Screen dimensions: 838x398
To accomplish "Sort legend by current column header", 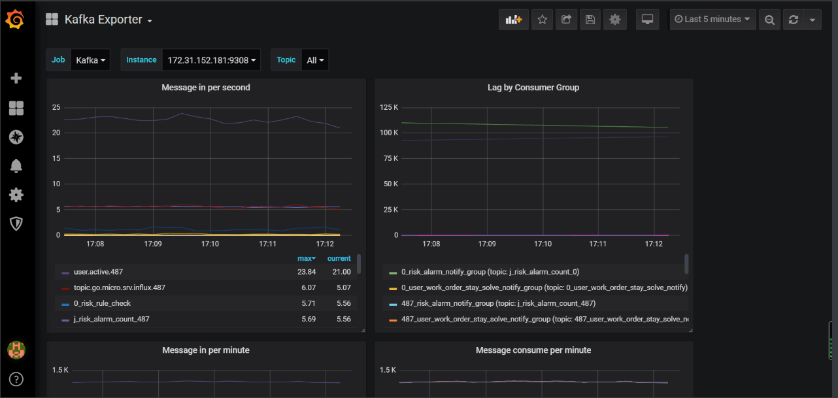I will pyautogui.click(x=339, y=259).
